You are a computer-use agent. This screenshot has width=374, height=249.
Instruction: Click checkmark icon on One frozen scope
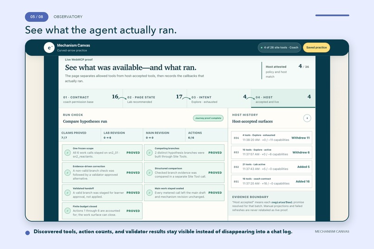[x=67, y=153]
